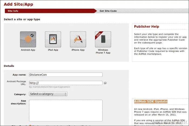Viewport: 189px width, 126px height.
Task: Click the Details section heading
Action: [x=9, y=66]
